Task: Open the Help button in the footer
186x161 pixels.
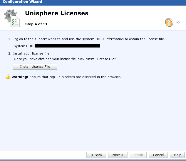Action: pos(177,155)
